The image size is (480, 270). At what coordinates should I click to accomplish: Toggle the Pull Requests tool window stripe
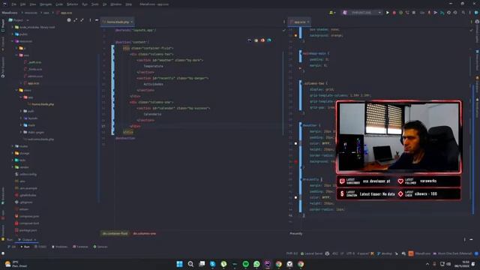[3, 67]
